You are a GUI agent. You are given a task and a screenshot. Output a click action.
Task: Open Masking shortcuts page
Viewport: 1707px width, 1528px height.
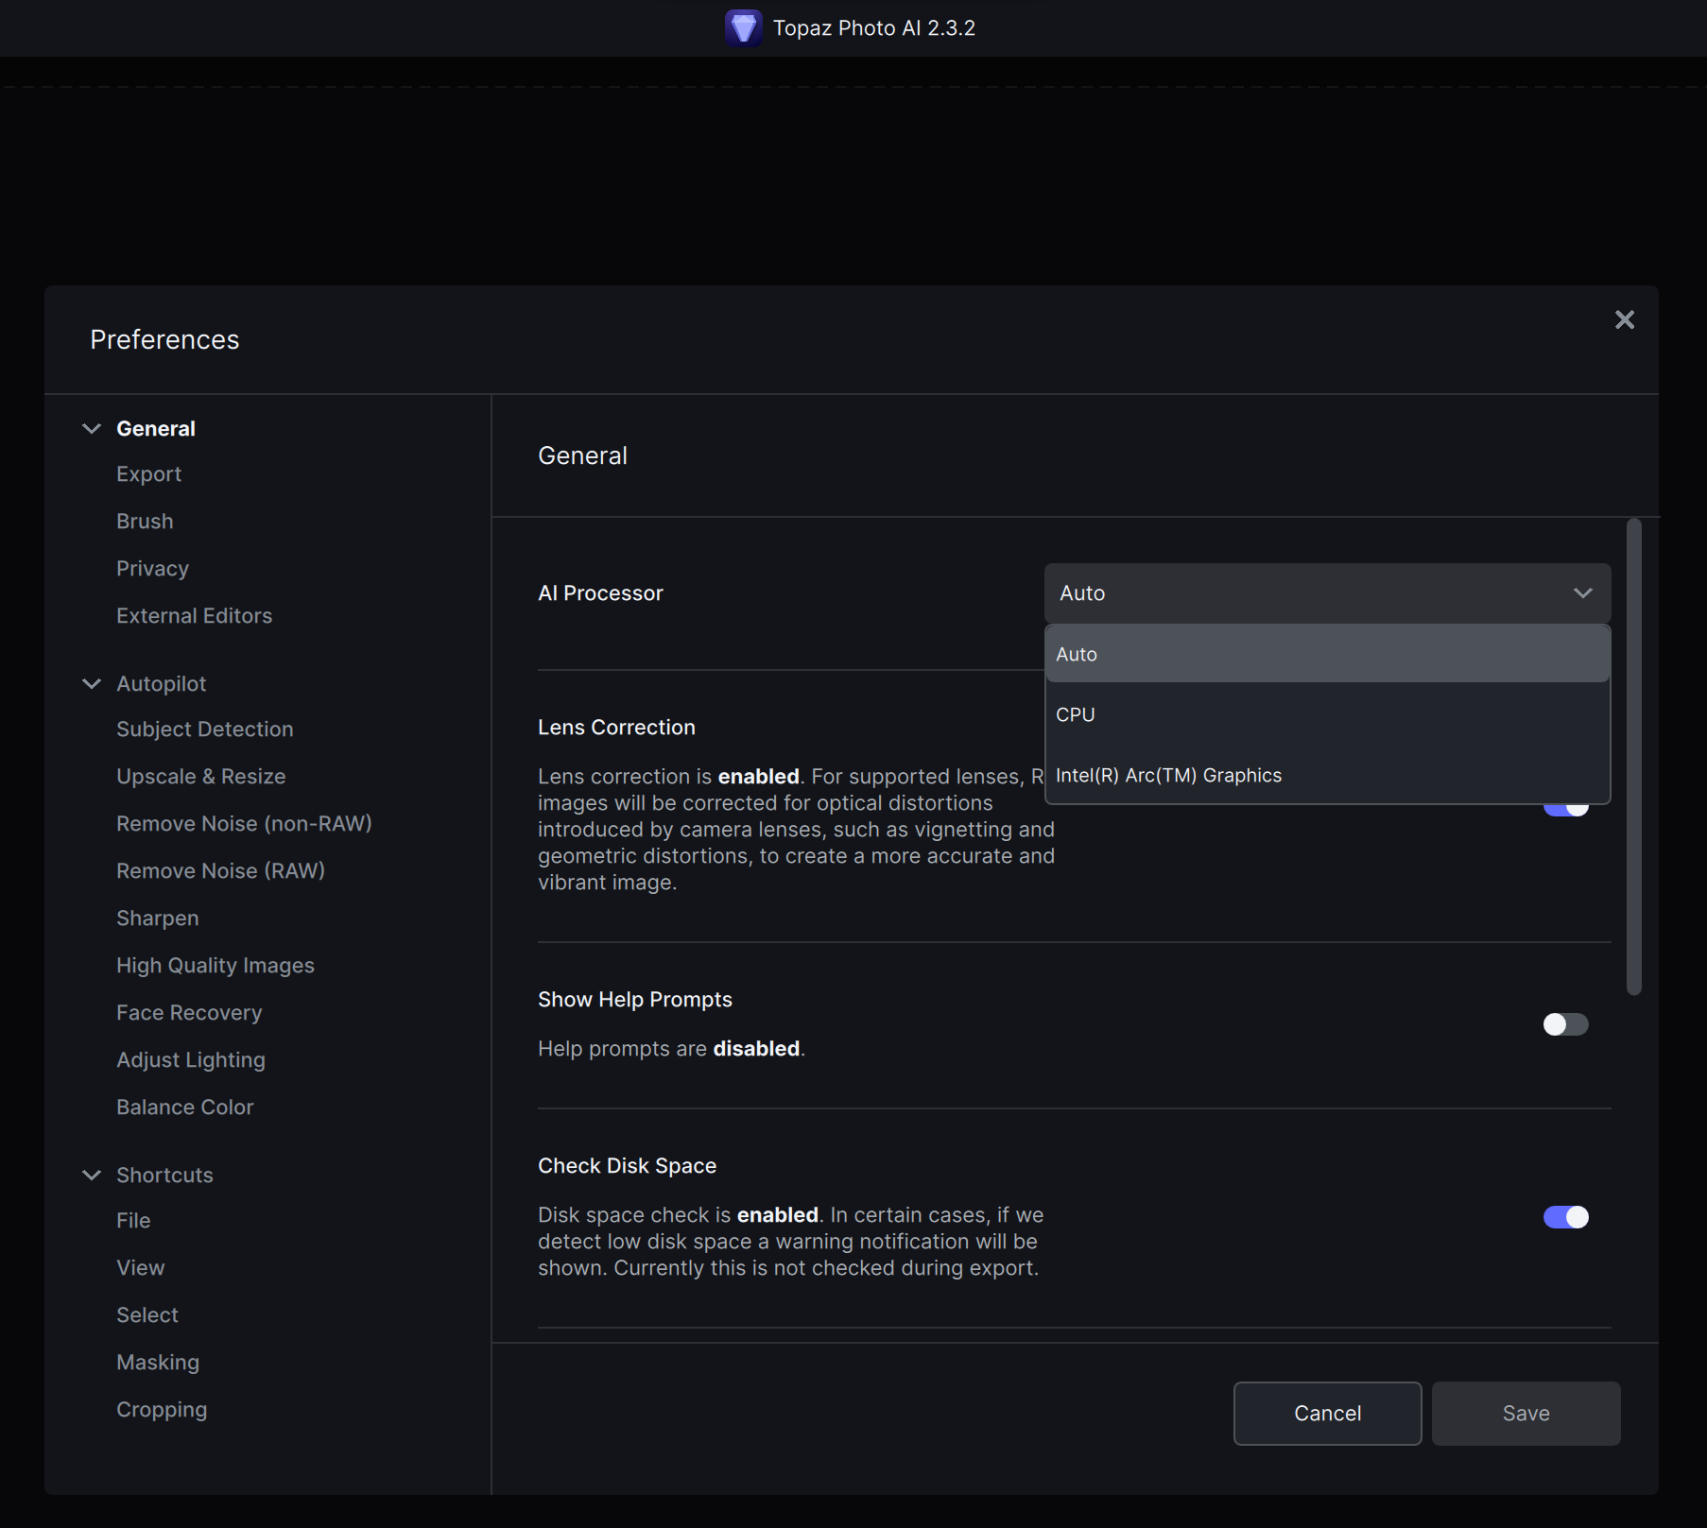(158, 1363)
